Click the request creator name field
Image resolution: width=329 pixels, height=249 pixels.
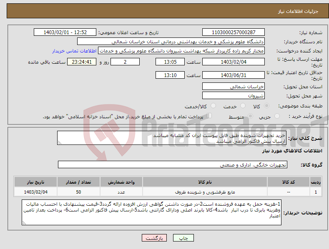pyautogui.click(x=181, y=51)
